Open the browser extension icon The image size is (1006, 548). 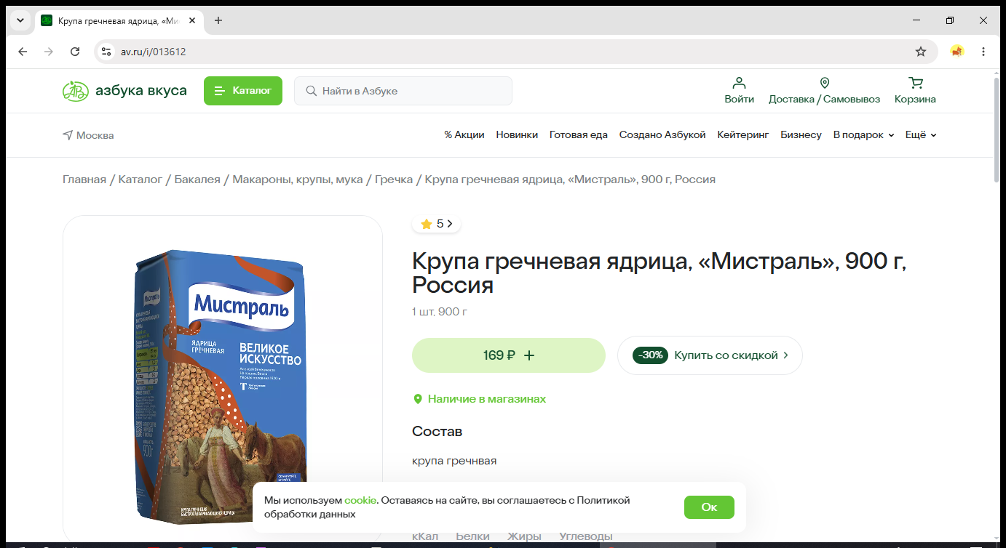point(957,52)
